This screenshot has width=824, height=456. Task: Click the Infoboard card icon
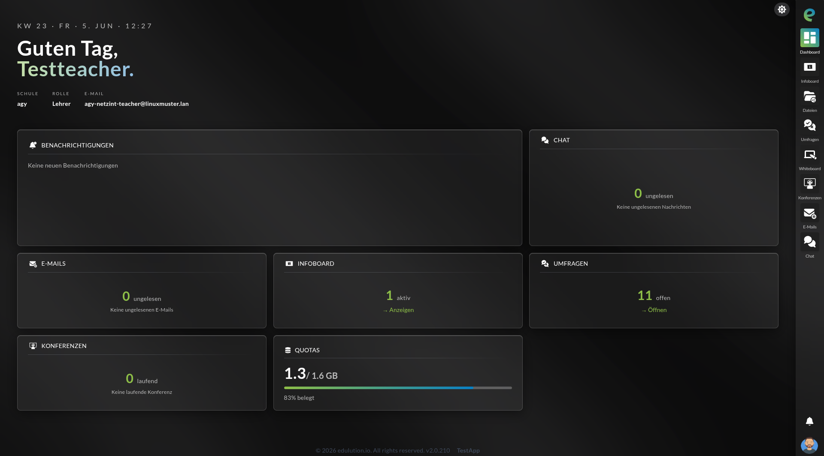point(289,264)
